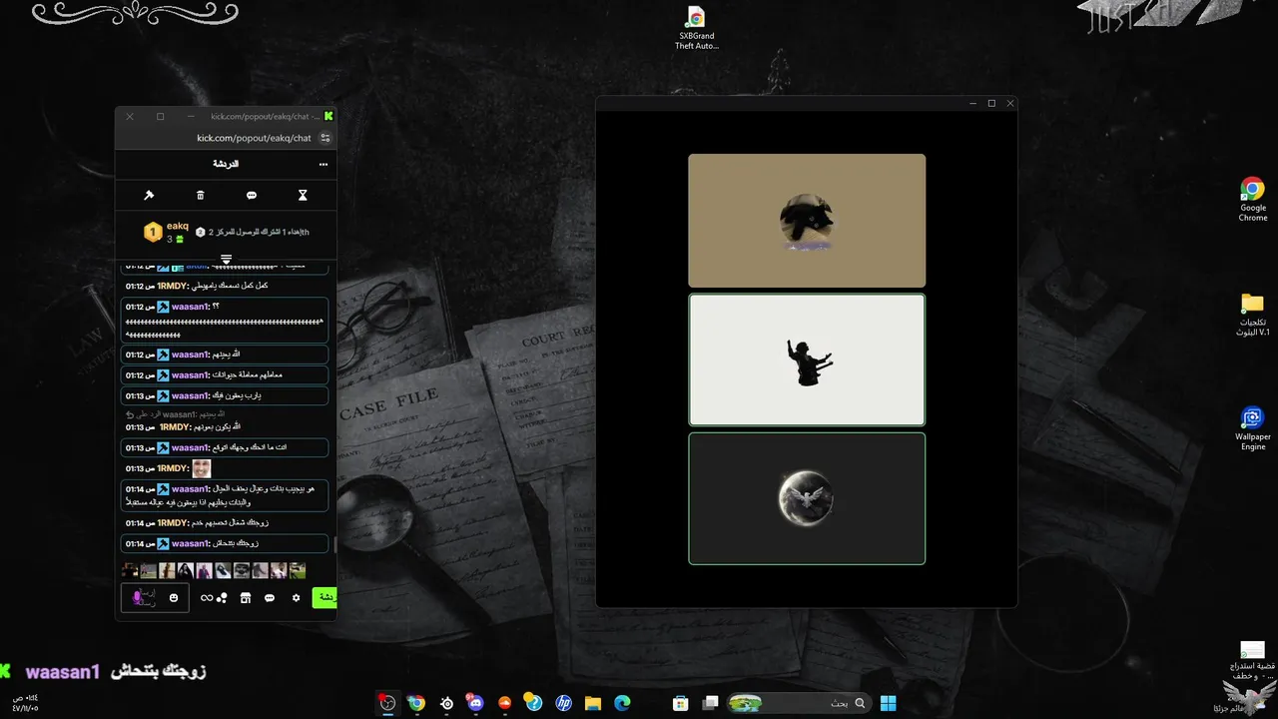Click the purple microphone icon in message box

point(138,598)
